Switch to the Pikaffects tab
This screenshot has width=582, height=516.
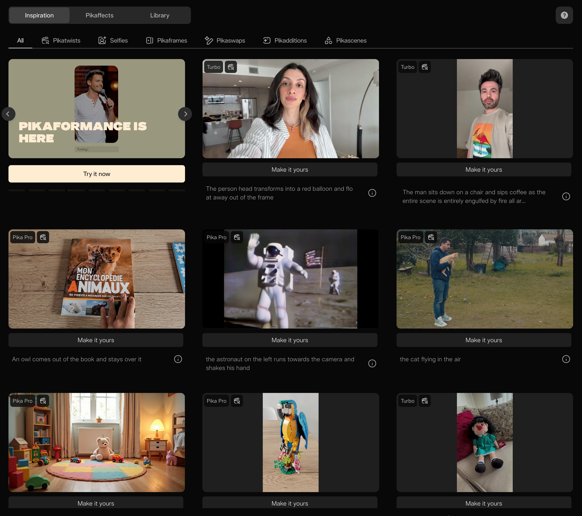[100, 15]
